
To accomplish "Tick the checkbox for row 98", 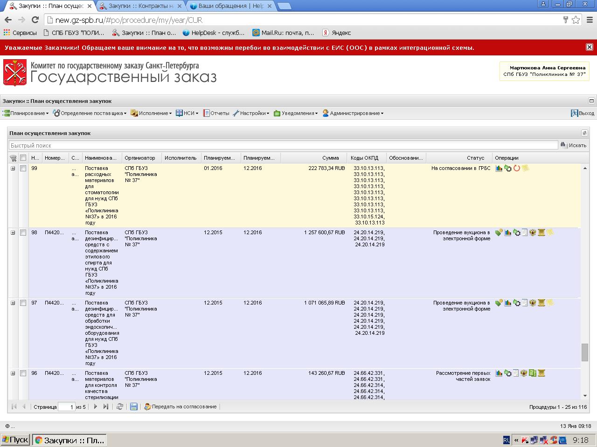I will pyautogui.click(x=23, y=233).
